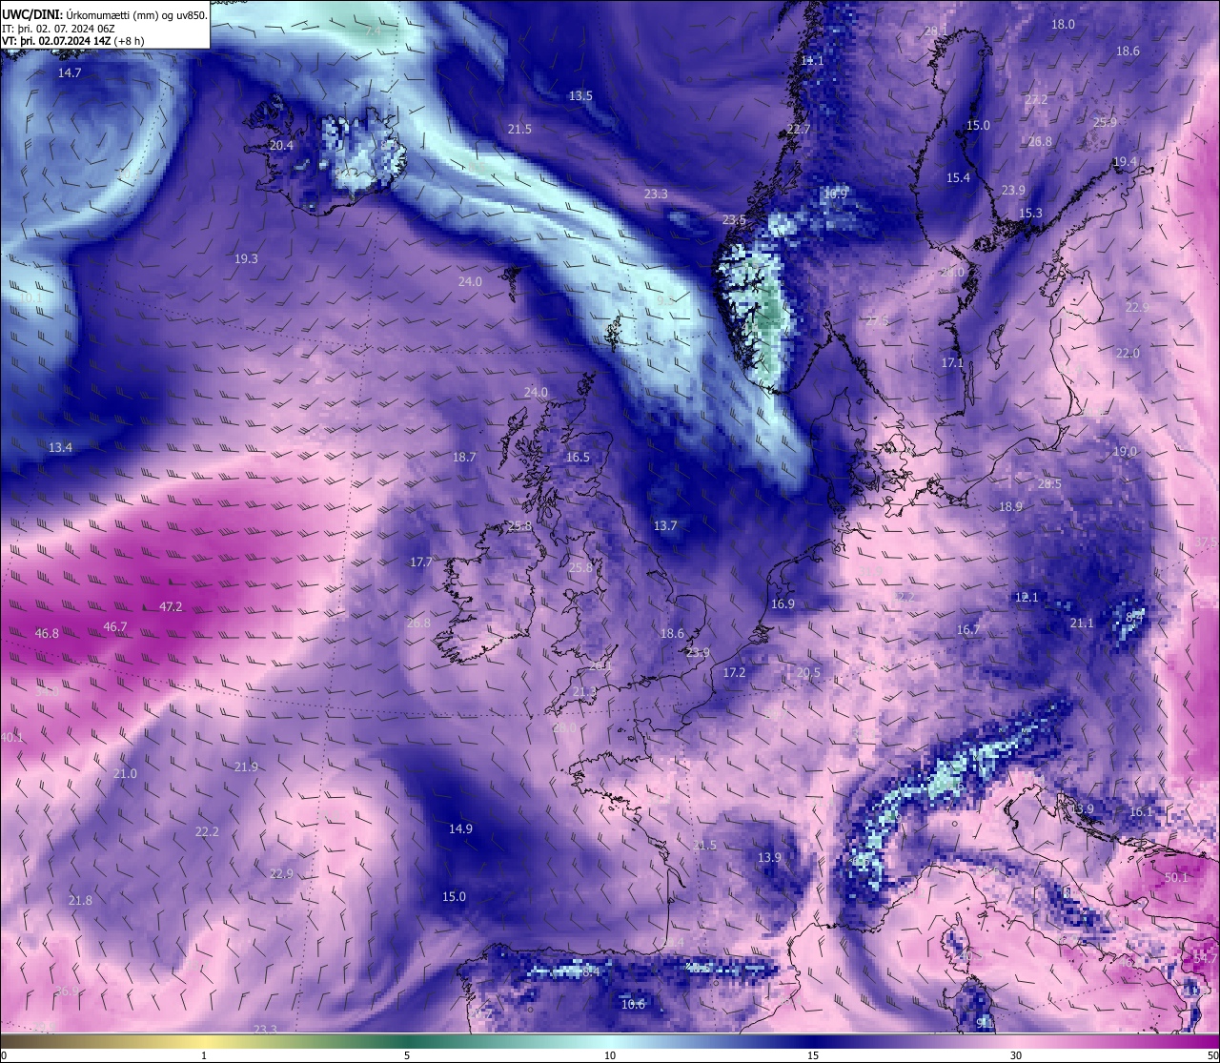1220x1063 pixels.
Task: Click the 1 label on the color scale
Action: pos(204,1055)
